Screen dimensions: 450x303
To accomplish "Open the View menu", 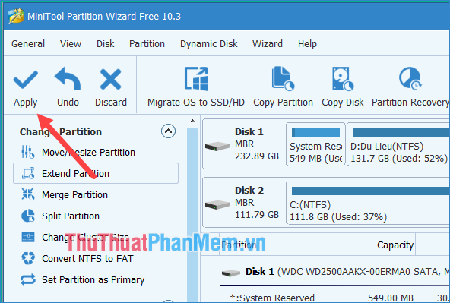I will [x=71, y=44].
